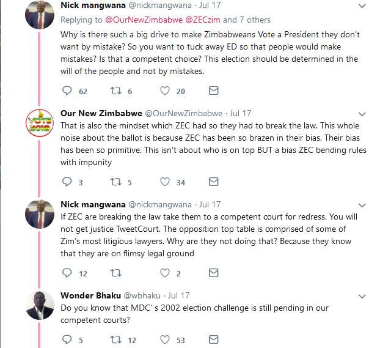
Task: Retweet Wonder Bhaku's tweet
Action: (114, 340)
